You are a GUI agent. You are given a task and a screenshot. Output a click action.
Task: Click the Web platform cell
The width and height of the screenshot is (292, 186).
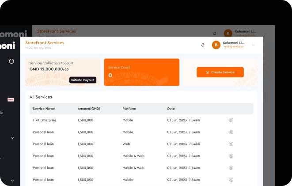click(126, 144)
